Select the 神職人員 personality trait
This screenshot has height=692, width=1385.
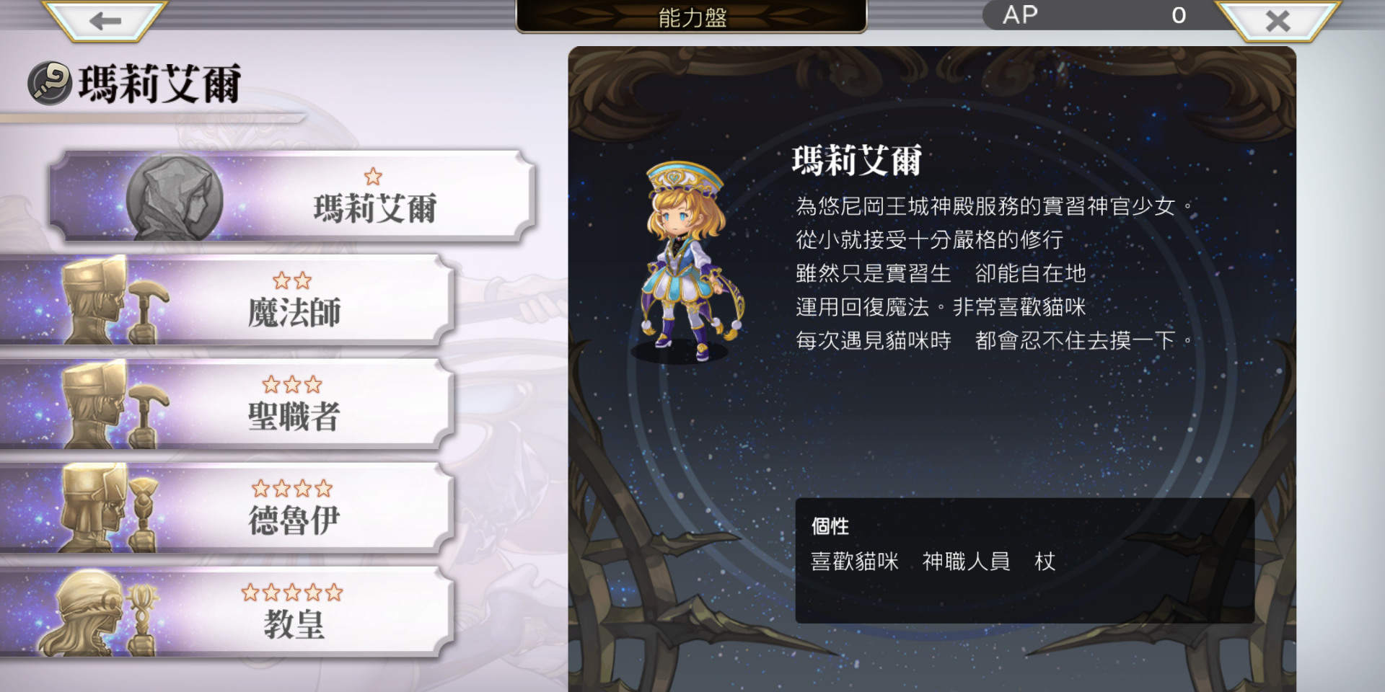[x=966, y=562]
